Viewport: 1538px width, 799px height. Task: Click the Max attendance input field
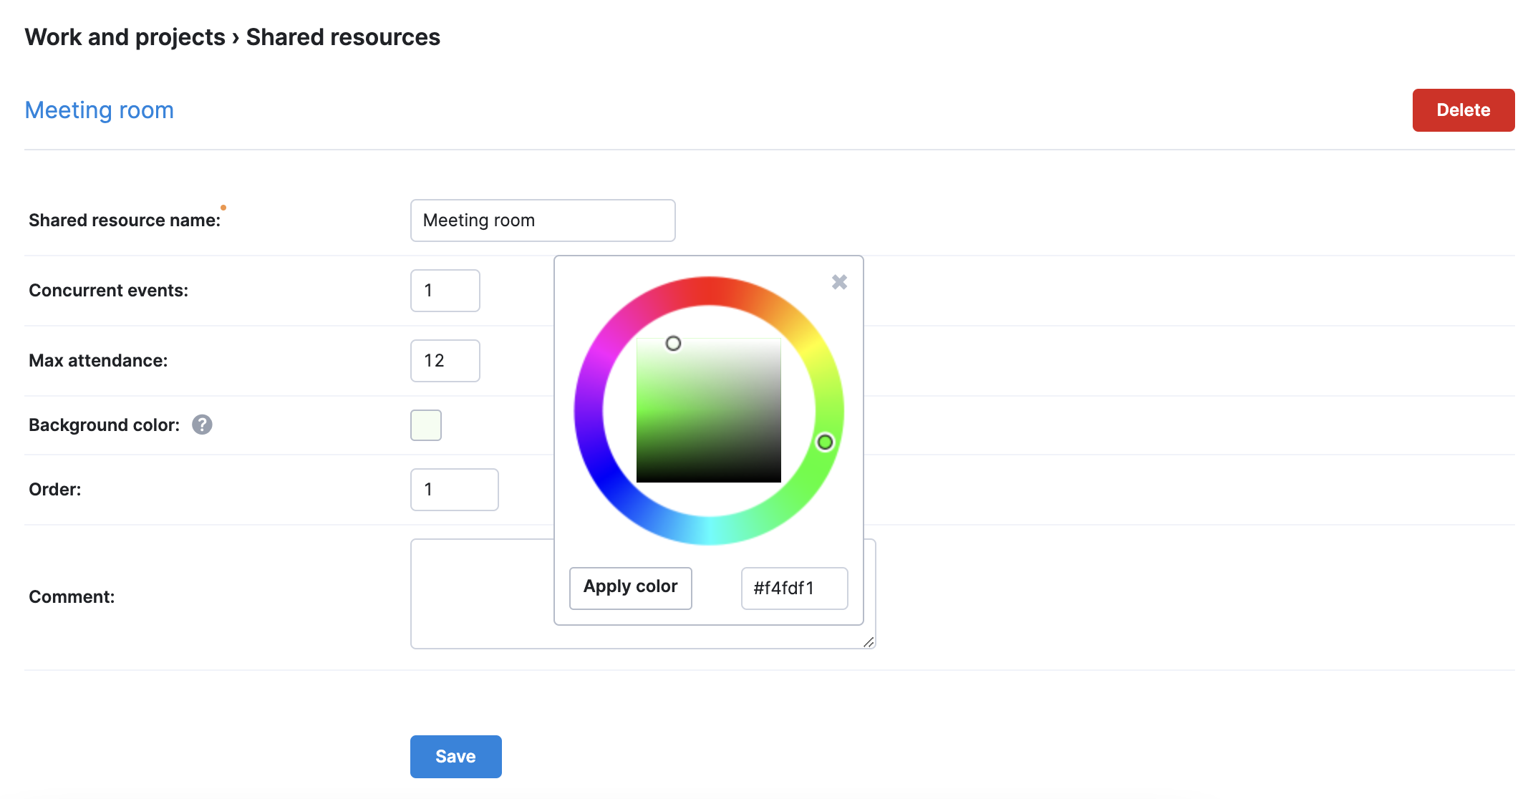pos(445,361)
